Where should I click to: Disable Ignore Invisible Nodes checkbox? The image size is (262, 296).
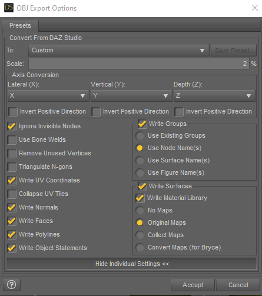click(x=12, y=127)
